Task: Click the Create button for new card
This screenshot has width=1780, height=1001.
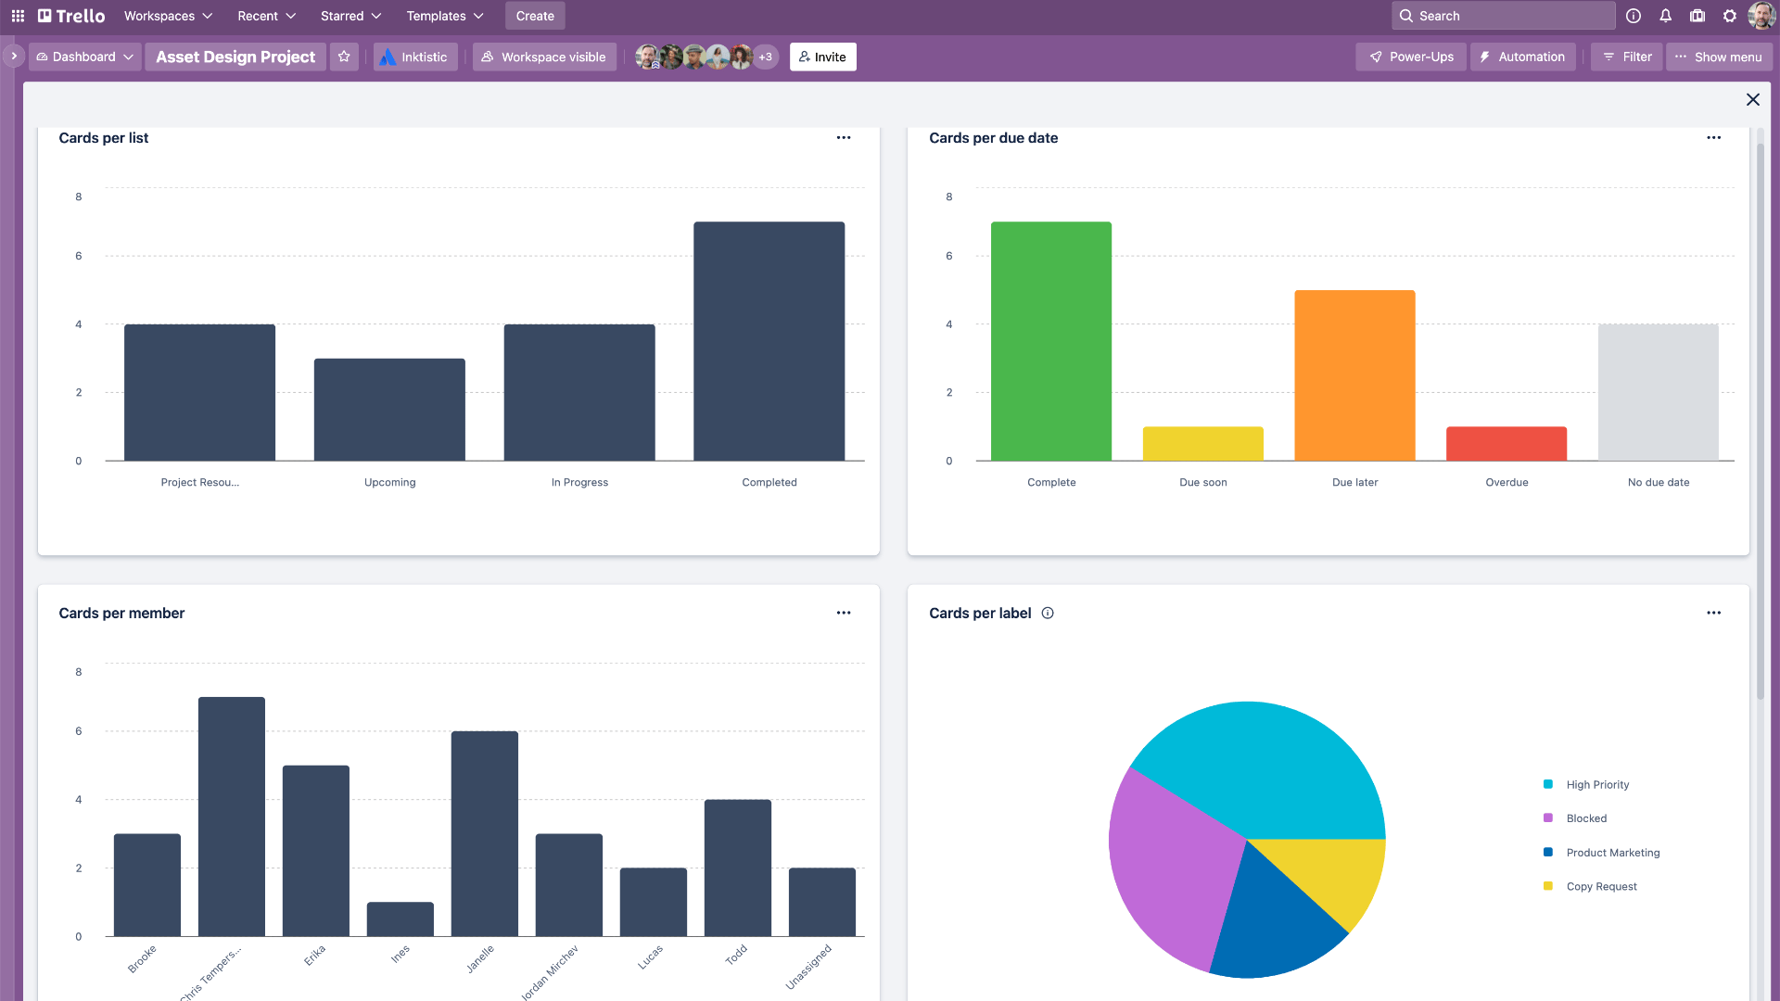Action: (x=533, y=16)
